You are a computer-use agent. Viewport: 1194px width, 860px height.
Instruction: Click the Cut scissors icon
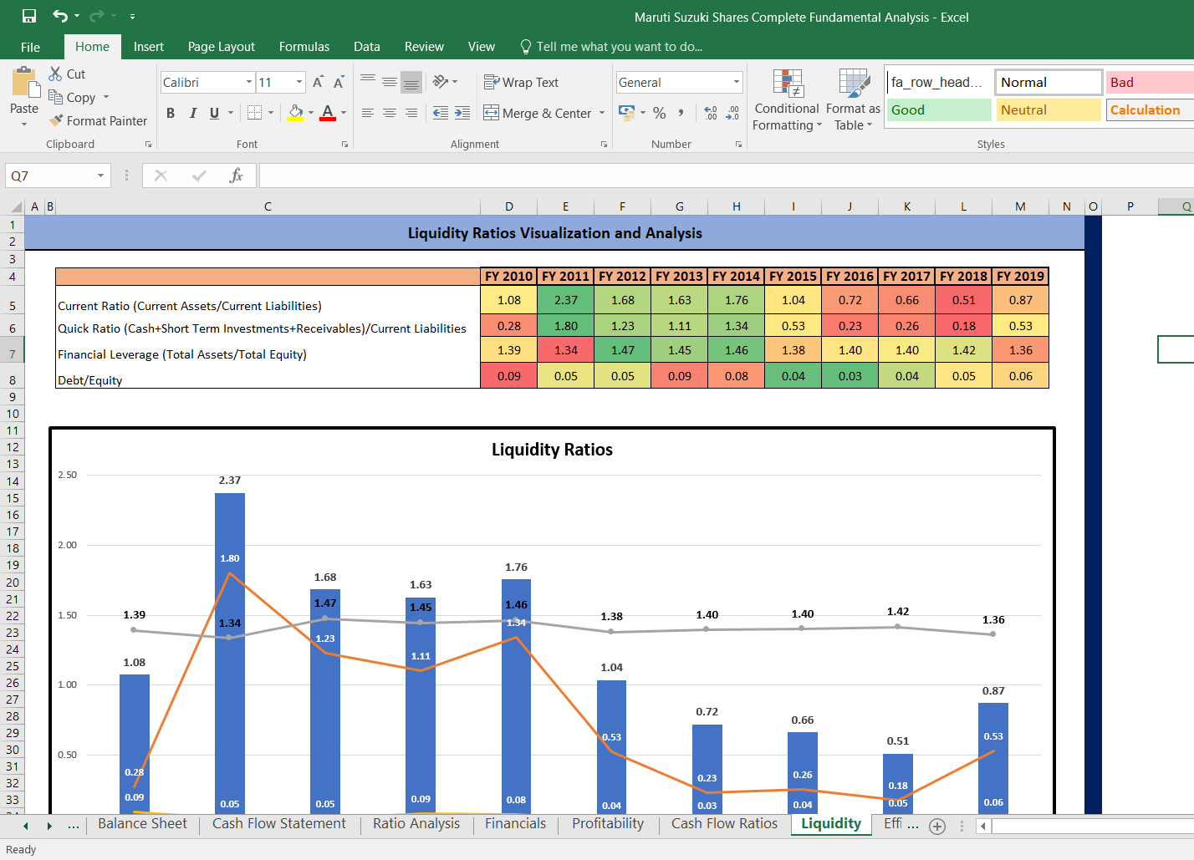pos(56,74)
